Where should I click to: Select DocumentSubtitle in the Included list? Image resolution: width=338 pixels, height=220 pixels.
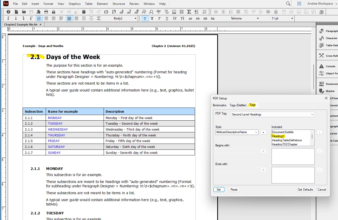(x=283, y=132)
